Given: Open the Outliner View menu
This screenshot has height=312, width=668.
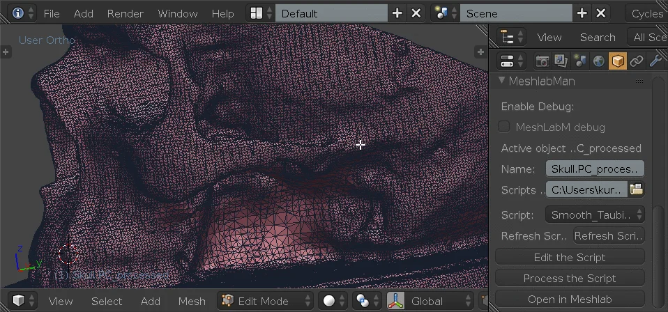Looking at the screenshot, I should (549, 38).
